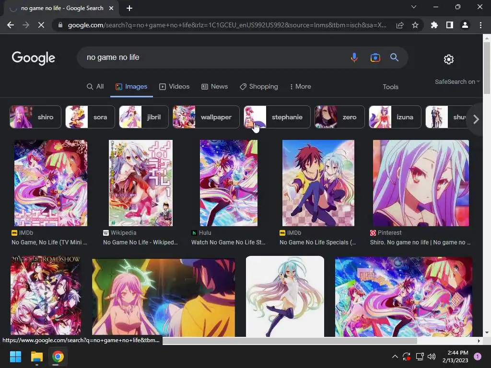491x368 pixels.
Task: Select the wallpaper suggestion chip
Action: tap(206, 117)
